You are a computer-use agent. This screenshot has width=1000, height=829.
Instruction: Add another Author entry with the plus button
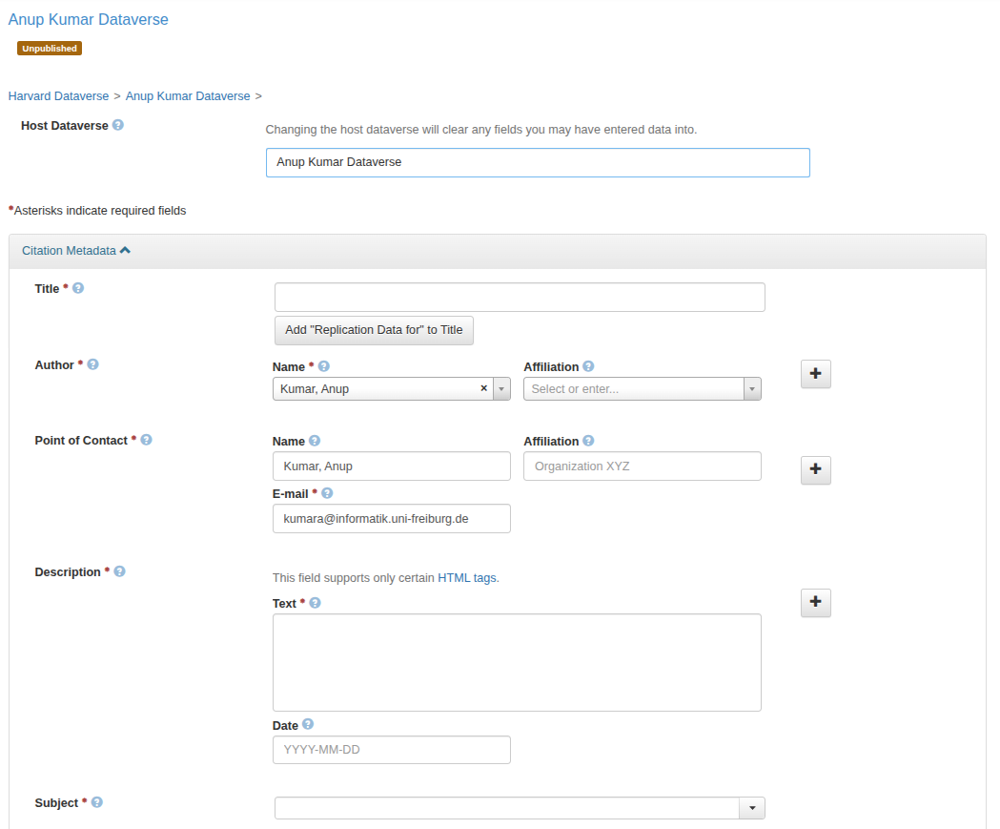815,373
